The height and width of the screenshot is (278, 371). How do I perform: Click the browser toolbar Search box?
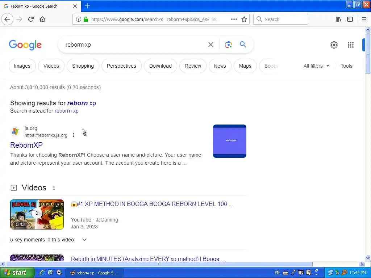281,19
